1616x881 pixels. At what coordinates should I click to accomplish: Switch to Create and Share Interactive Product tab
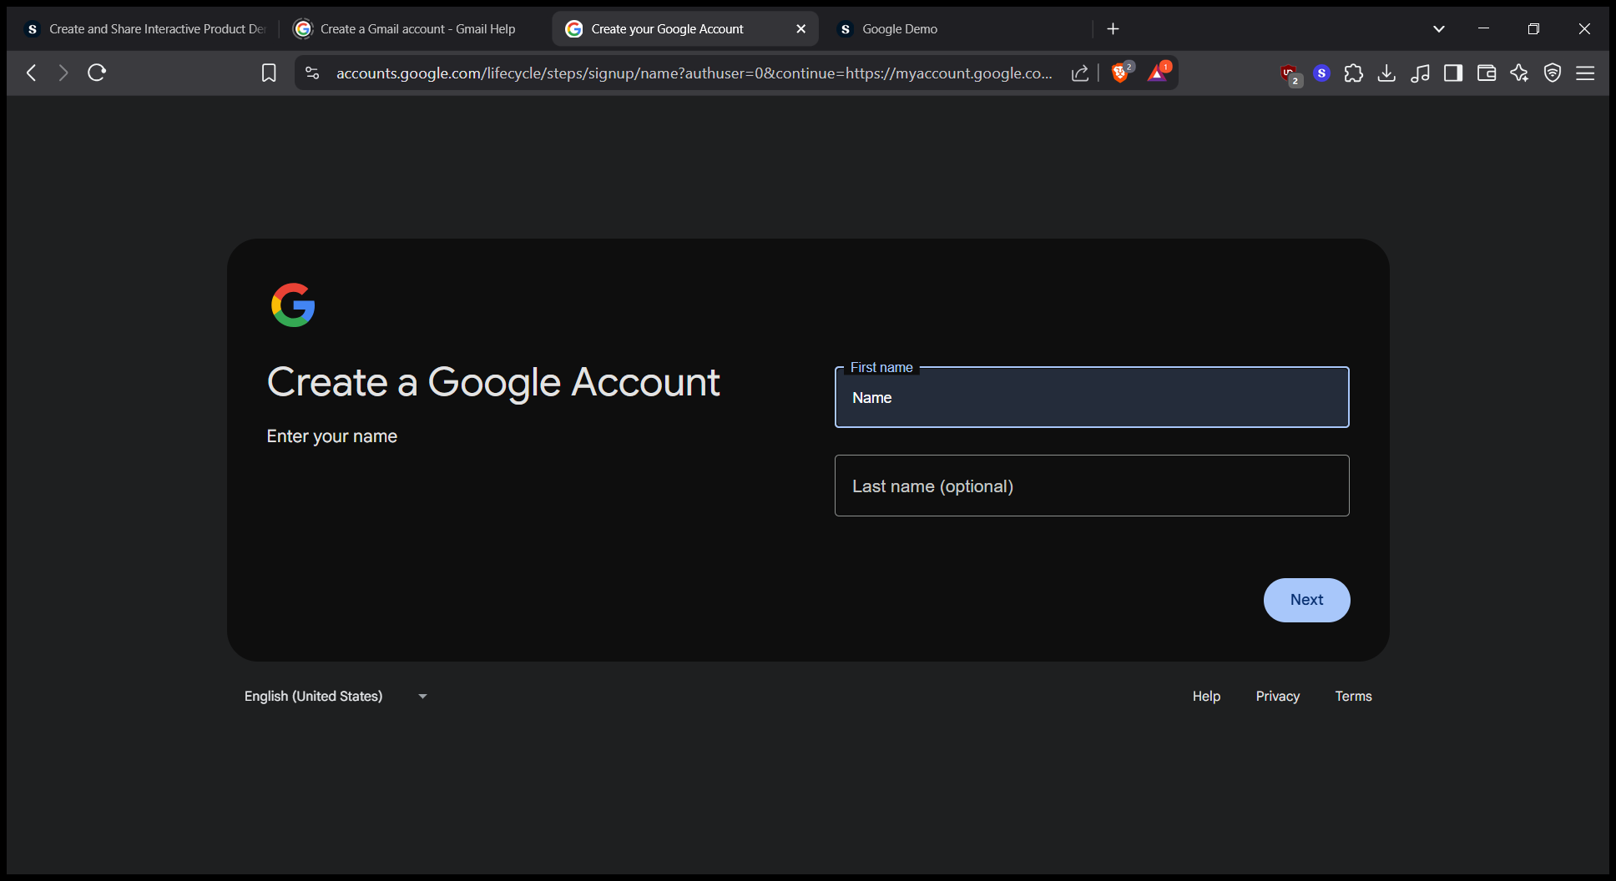[147, 29]
